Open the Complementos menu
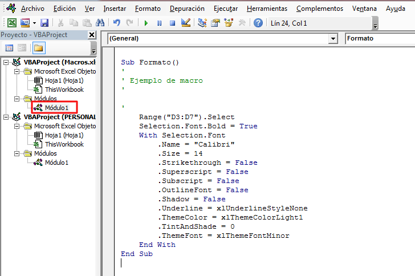Image resolution: width=415 pixels, height=276 pixels. coord(320,9)
